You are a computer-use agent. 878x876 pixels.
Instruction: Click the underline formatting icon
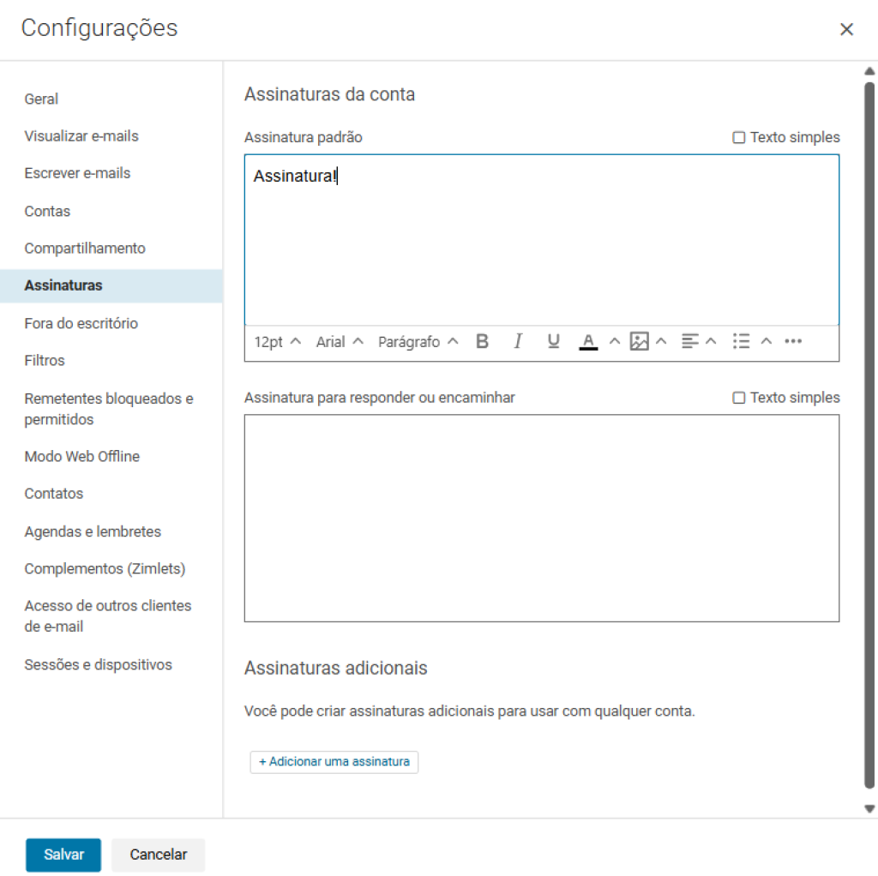click(553, 342)
